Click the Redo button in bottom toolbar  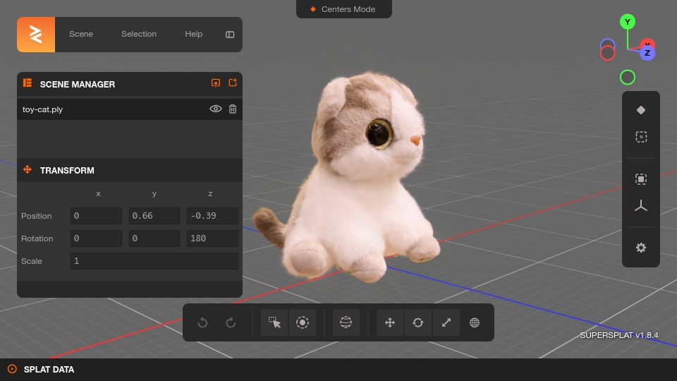coord(231,322)
